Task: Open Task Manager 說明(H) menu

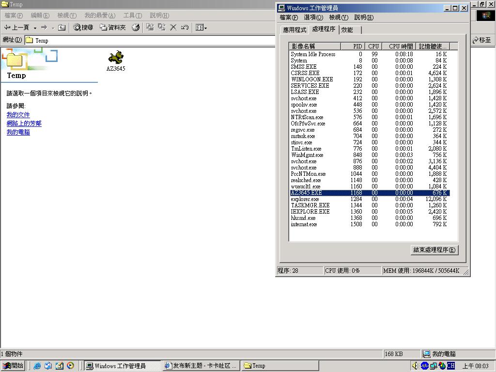Action: [364, 17]
